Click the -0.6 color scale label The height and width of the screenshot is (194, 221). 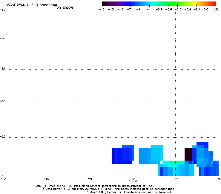coord(168,10)
